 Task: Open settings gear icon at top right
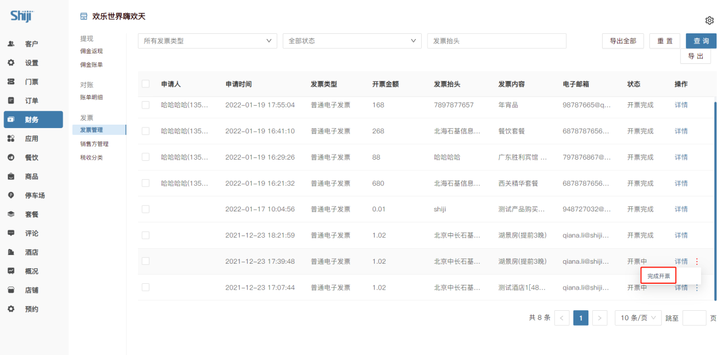tap(709, 21)
